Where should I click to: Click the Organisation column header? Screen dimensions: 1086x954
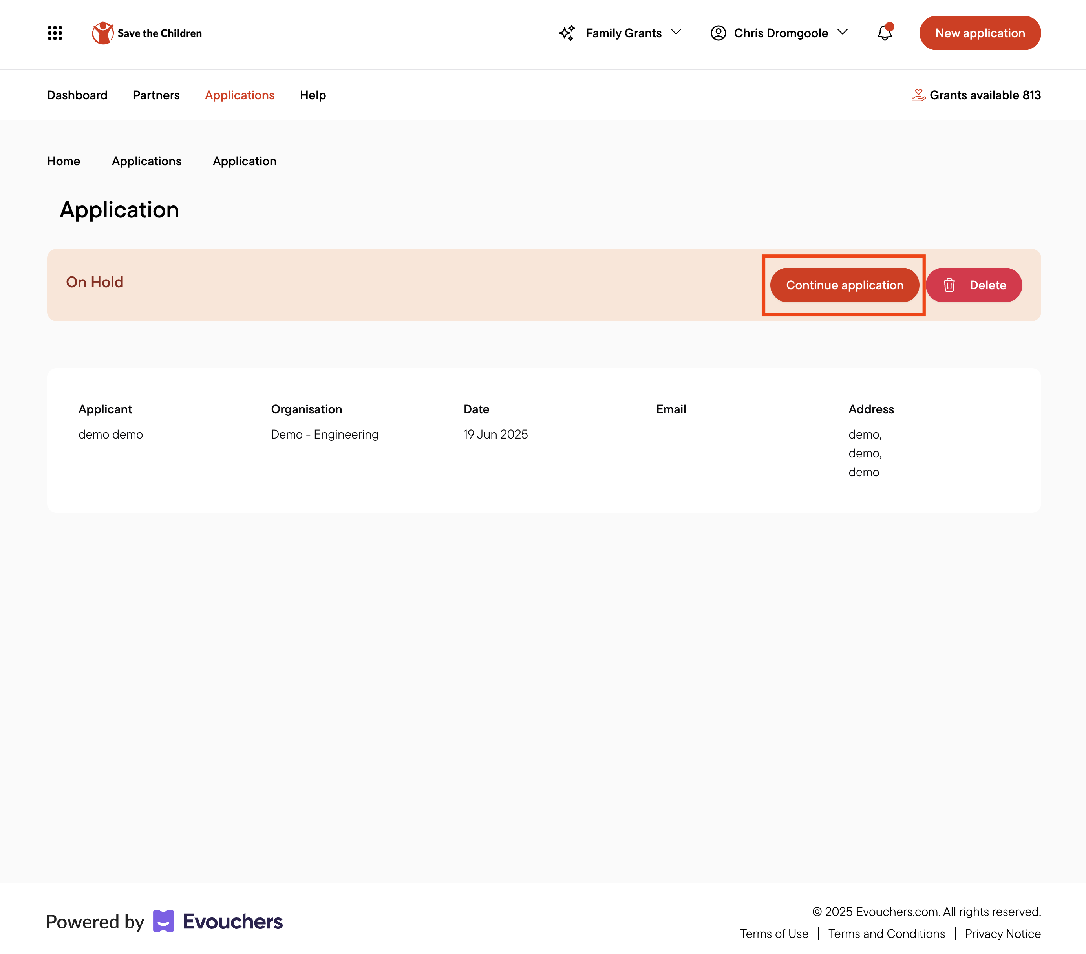(307, 409)
